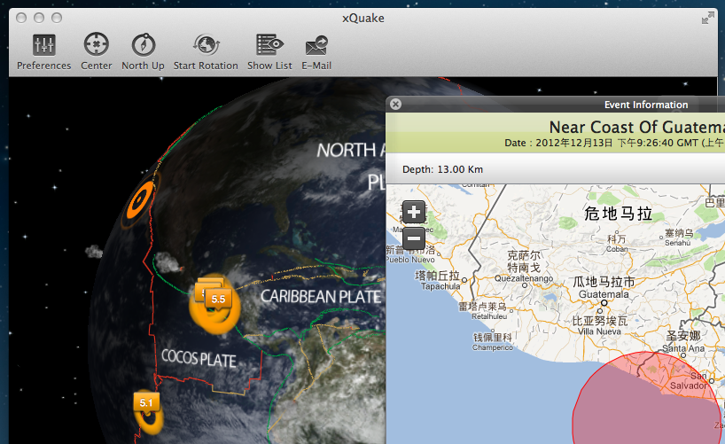Screen dimensions: 725x444
Task: Click the Santa Ana label on map
Action: (x=683, y=348)
